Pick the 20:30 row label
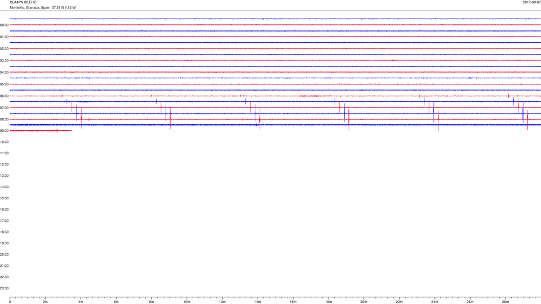 4,254
